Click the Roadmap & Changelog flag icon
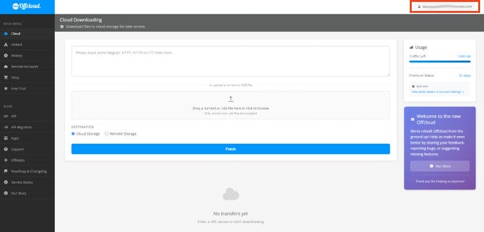The height and width of the screenshot is (232, 484). click(x=6, y=171)
